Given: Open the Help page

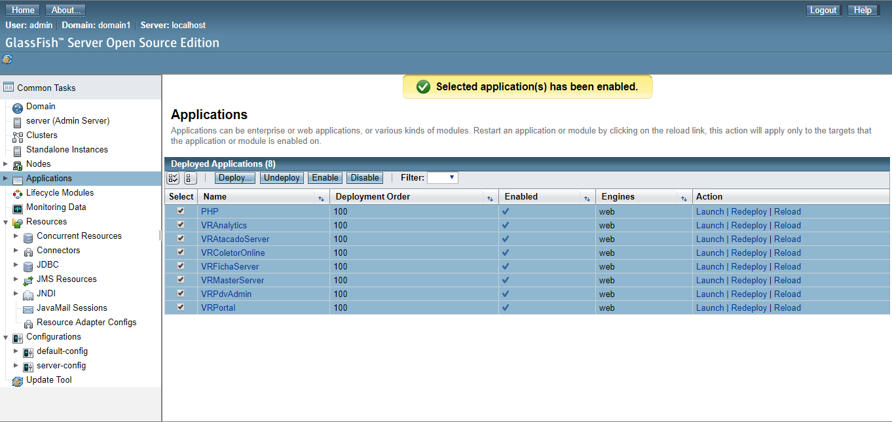Looking at the screenshot, I should pyautogui.click(x=863, y=10).
